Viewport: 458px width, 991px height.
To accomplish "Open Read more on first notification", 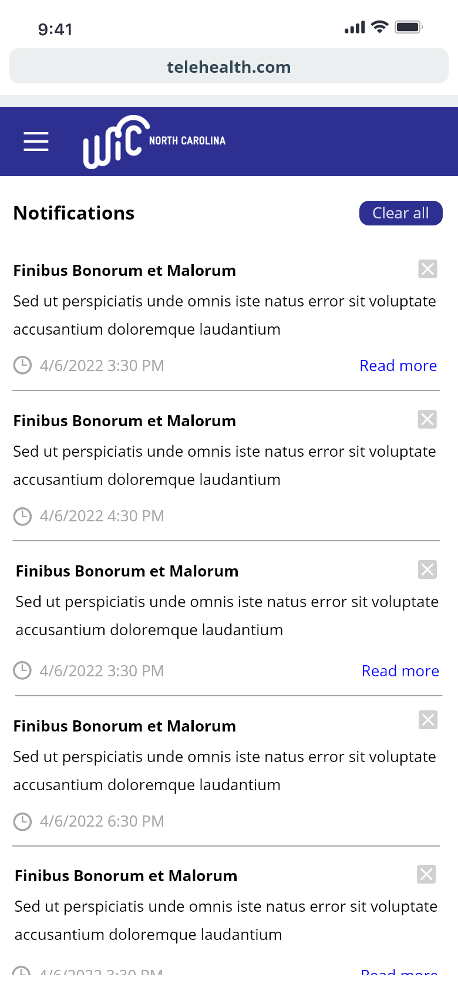I will click(398, 366).
